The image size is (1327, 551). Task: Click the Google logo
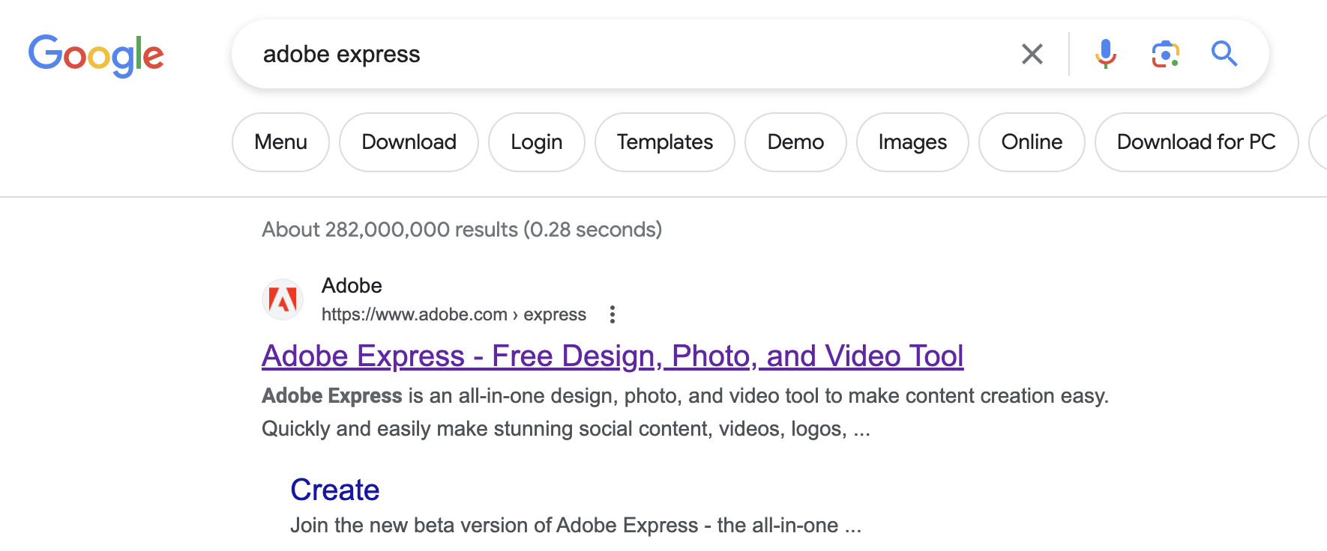pos(96,55)
